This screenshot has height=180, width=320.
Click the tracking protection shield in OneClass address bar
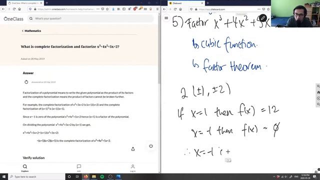[x=30, y=9]
